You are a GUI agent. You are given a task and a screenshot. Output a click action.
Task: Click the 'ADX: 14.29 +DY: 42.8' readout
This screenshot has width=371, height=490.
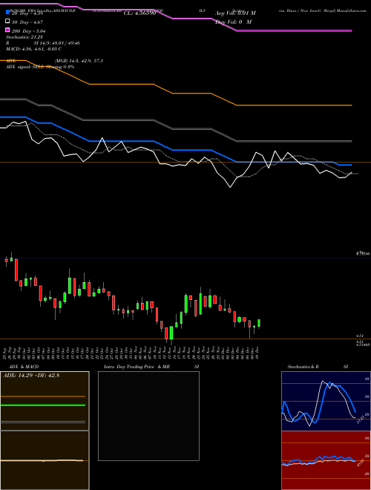click(x=31, y=376)
